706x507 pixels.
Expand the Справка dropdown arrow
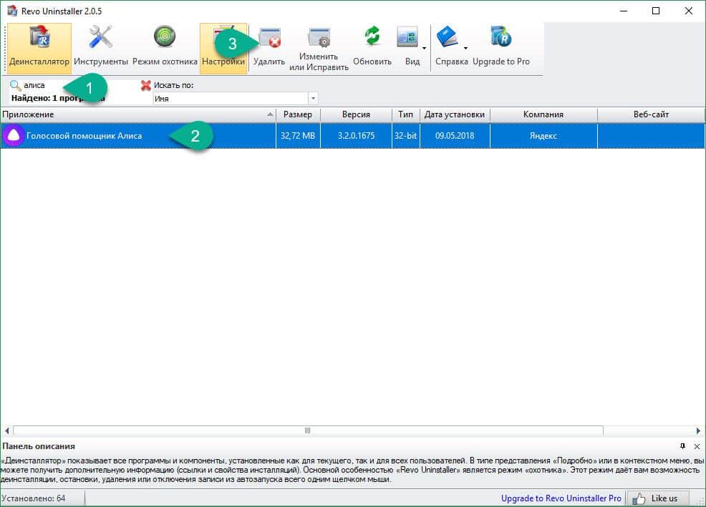pyautogui.click(x=465, y=49)
